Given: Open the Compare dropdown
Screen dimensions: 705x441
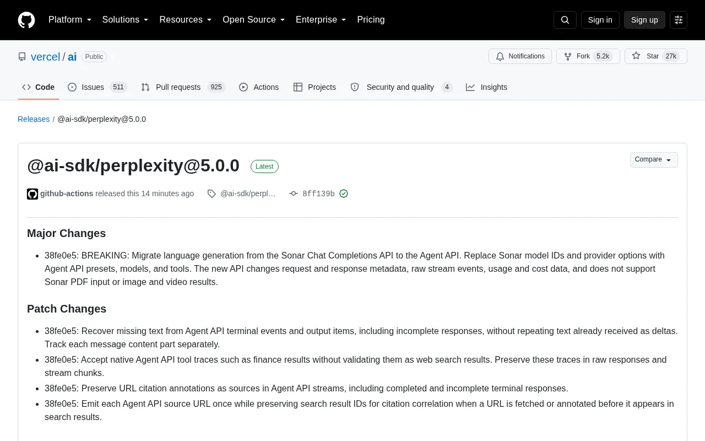Looking at the screenshot, I should coord(654,160).
